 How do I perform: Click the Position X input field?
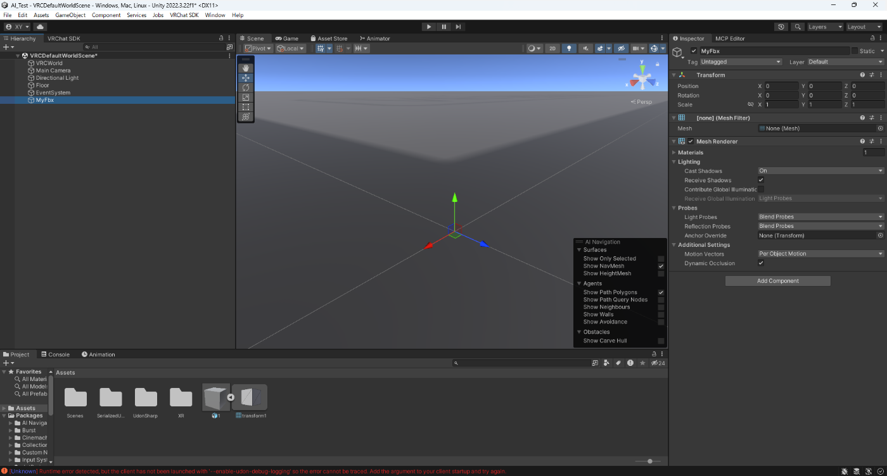[x=782, y=86]
